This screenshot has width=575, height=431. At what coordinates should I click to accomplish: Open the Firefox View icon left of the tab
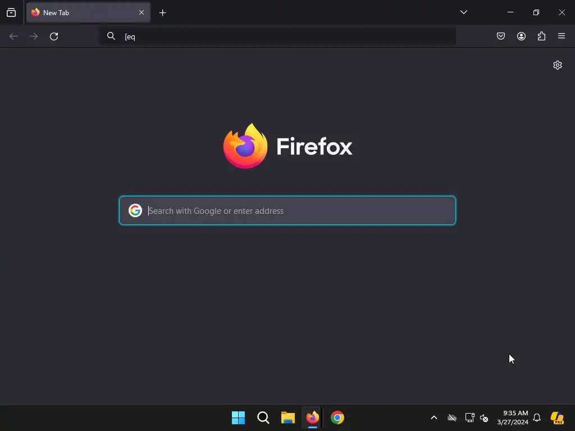(x=11, y=12)
